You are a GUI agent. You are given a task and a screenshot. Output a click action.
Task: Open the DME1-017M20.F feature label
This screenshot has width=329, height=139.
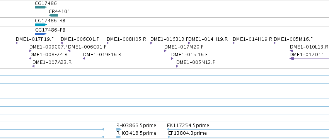pos(184,47)
